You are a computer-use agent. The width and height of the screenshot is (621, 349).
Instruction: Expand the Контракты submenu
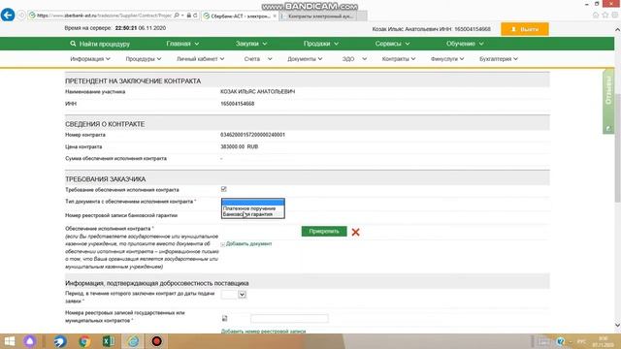(399, 59)
